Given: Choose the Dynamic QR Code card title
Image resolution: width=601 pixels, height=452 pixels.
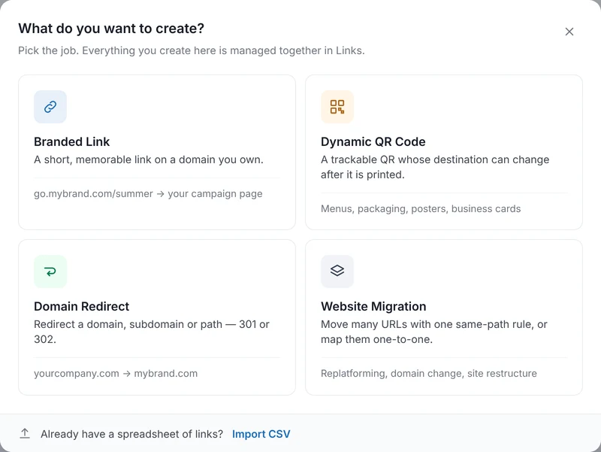Looking at the screenshot, I should click(373, 141).
